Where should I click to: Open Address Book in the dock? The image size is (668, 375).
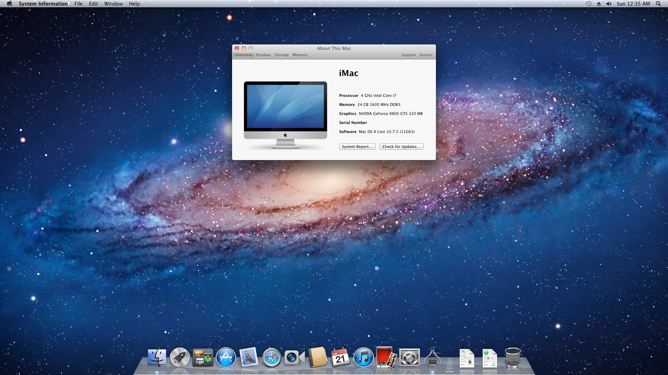(318, 357)
